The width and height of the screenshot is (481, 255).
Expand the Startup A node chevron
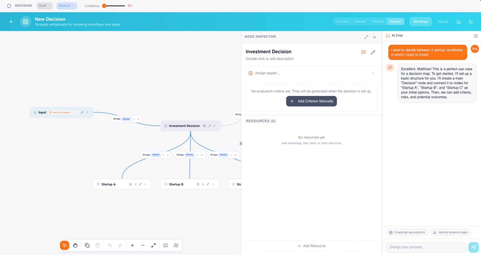[x=145, y=184]
